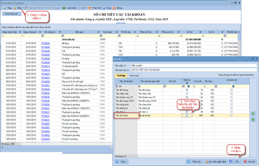Image resolution: width=259 pixels, height=166 pixels.
Task: Click the Hủy bỏ cancel button
Action: 250,162
